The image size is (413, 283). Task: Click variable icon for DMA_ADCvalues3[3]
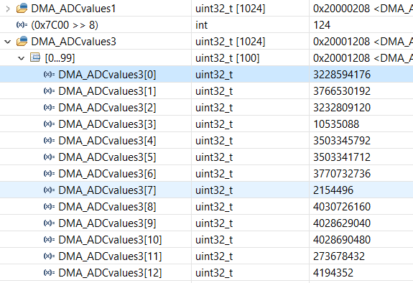pos(49,124)
